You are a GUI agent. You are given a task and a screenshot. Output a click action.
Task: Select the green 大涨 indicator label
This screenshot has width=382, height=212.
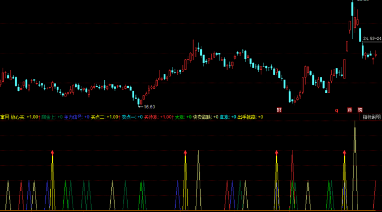click(180, 117)
